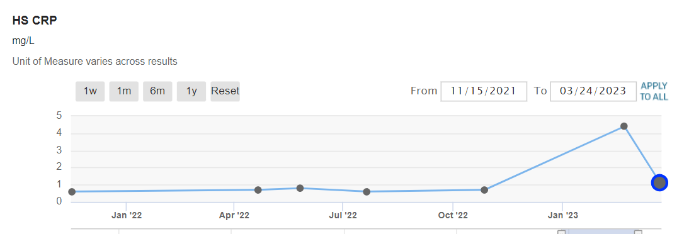Click the data point before Jul '22

coord(300,188)
